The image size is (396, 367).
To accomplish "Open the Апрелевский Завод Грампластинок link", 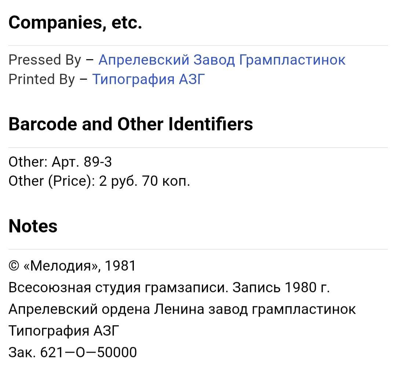I will click(x=222, y=60).
